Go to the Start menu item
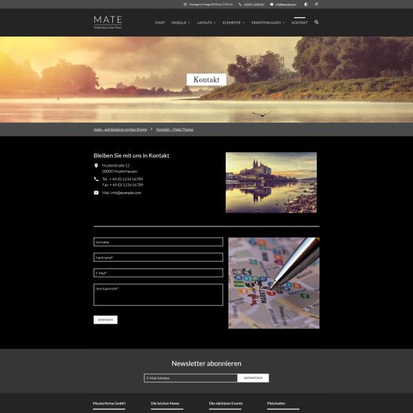This screenshot has height=413, width=413. tap(160, 23)
